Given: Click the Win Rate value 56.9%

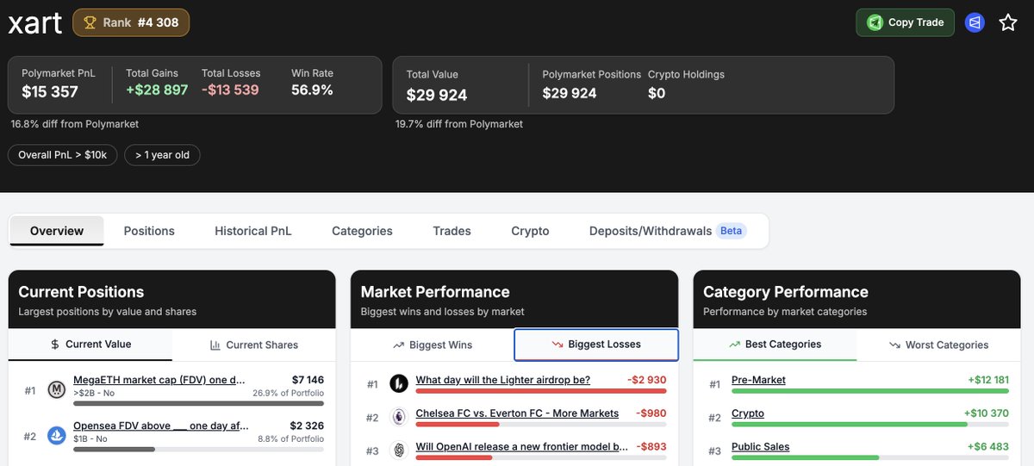Looking at the screenshot, I should pyautogui.click(x=312, y=90).
